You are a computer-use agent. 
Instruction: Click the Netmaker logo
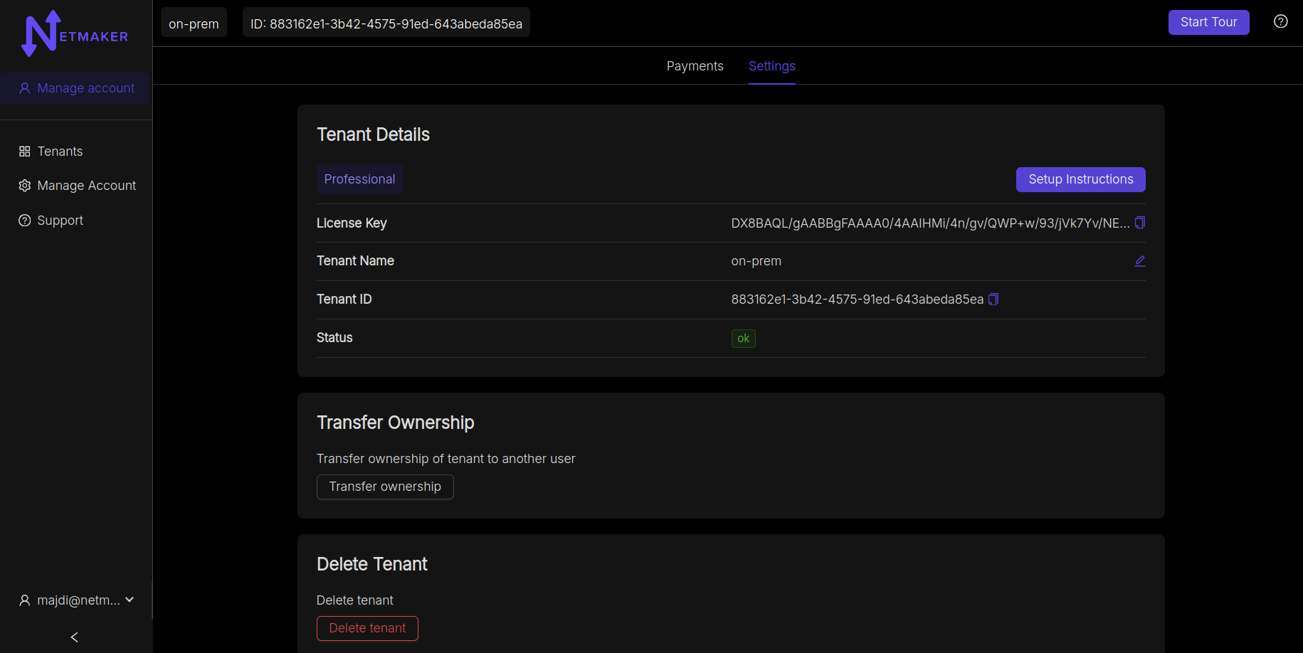(75, 34)
